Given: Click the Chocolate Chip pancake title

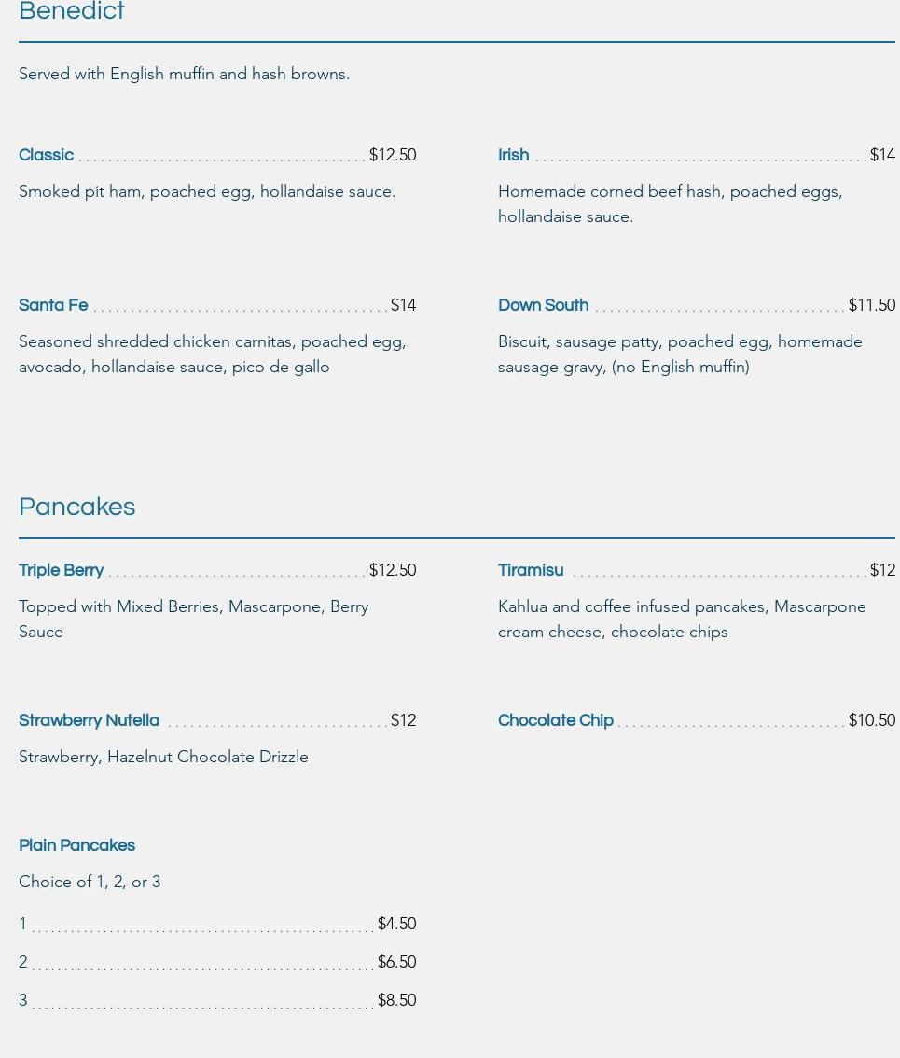Looking at the screenshot, I should (556, 720).
